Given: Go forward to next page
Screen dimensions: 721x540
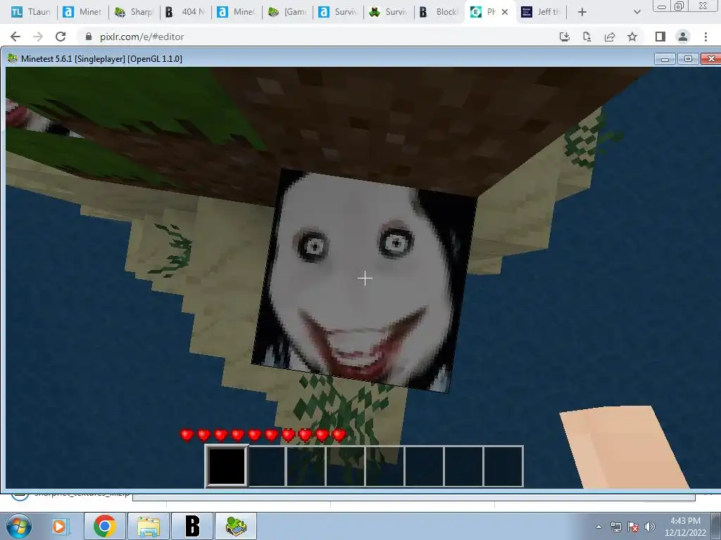Looking at the screenshot, I should click(38, 37).
